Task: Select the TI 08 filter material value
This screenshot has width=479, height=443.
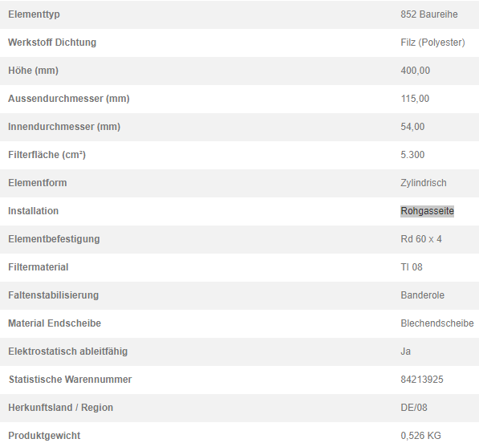Action: tap(412, 267)
